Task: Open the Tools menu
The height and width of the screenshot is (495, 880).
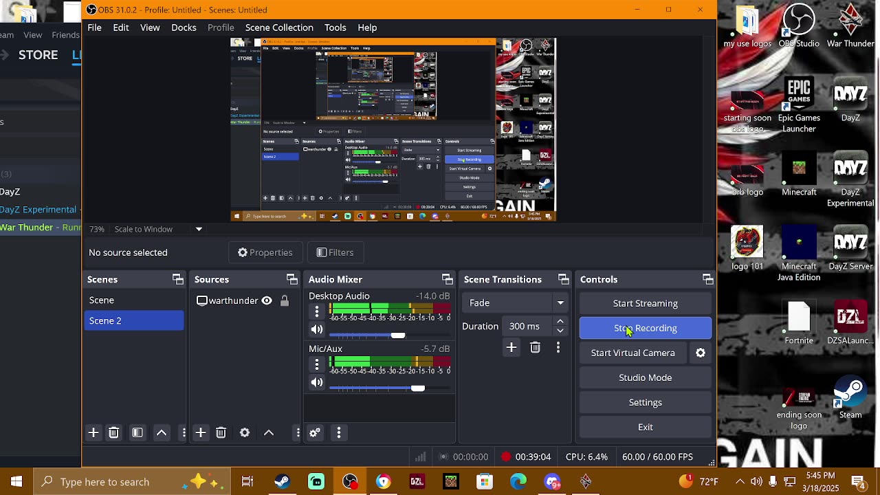Action: [x=335, y=27]
